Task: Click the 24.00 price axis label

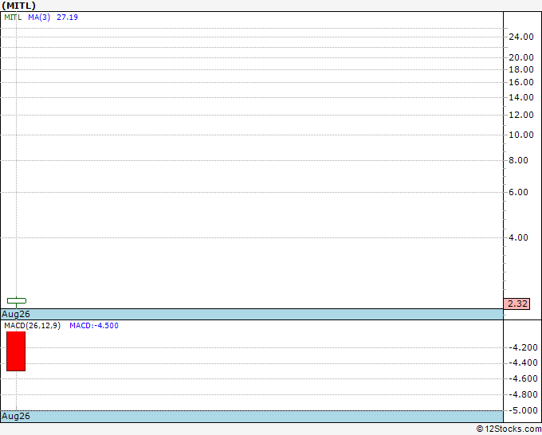Action: click(x=521, y=37)
